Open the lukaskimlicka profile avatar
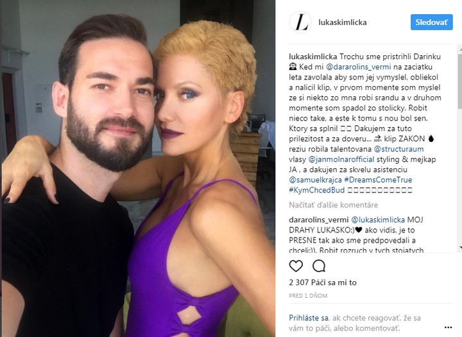462x337 pixels. [x=300, y=22]
